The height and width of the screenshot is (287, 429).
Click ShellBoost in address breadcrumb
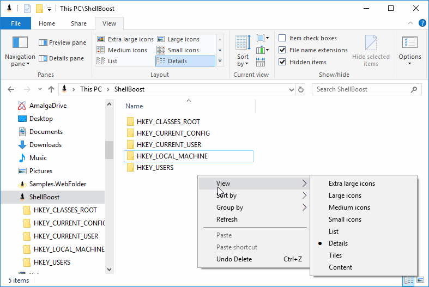pos(129,89)
